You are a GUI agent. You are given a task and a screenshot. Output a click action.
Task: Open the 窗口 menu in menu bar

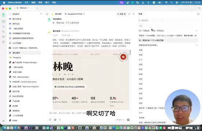point(47,3)
